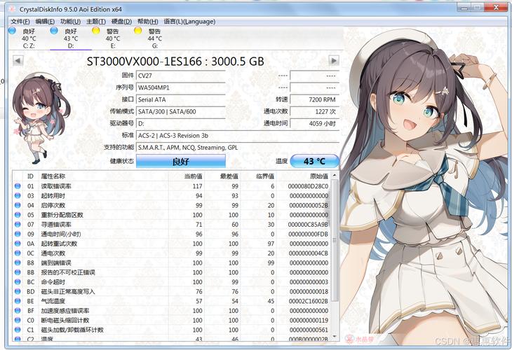Image resolution: width=512 pixels, height=350 pixels.
Task: Click the firmware field CV27
Action: tap(180, 76)
